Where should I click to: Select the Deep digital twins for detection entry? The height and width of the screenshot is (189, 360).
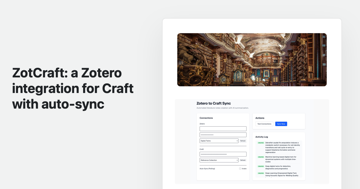pos(278,167)
